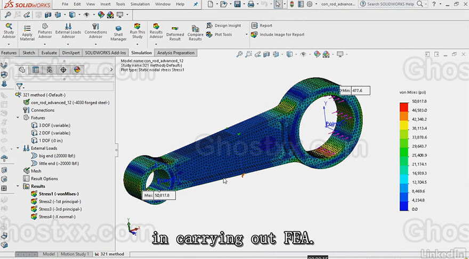Open the Study Advisor tool
The width and height of the screenshot is (469, 259).
(9, 30)
